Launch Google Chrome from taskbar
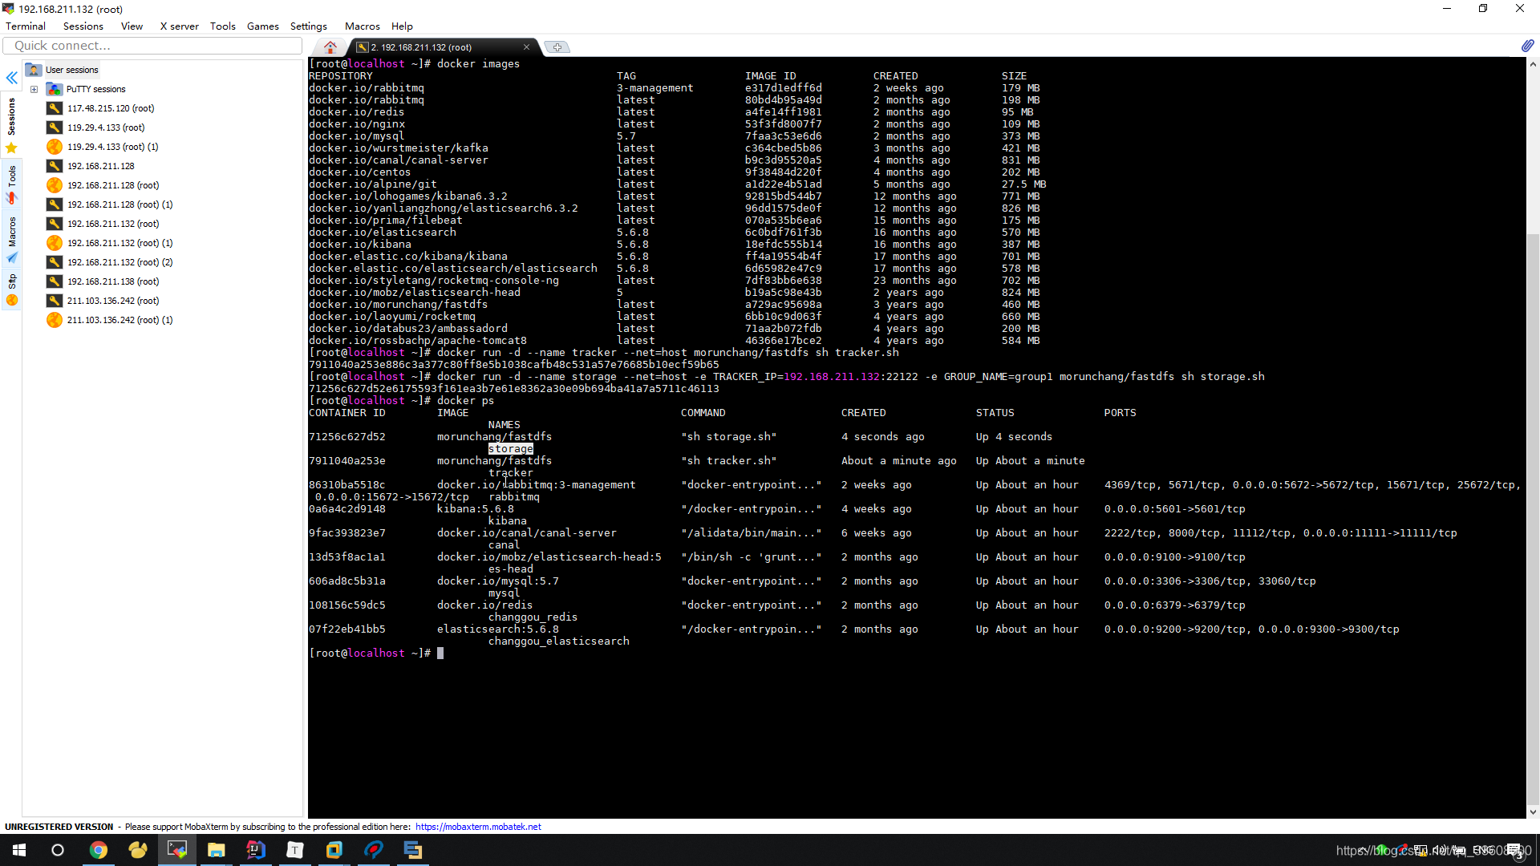 pos(99,850)
